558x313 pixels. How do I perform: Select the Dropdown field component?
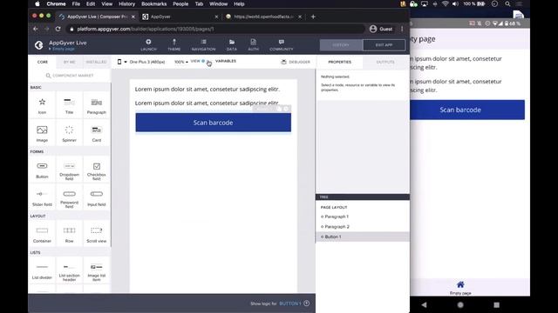(69, 170)
